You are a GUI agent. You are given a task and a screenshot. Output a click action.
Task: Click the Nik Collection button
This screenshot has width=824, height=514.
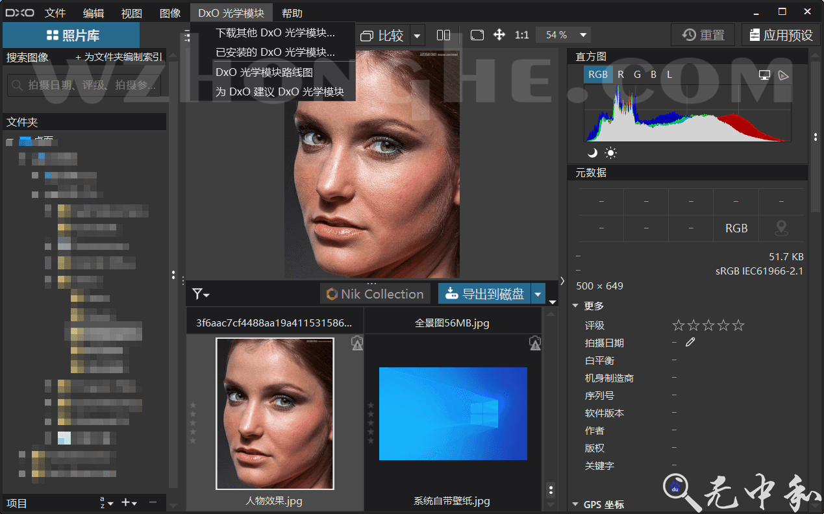click(x=375, y=294)
